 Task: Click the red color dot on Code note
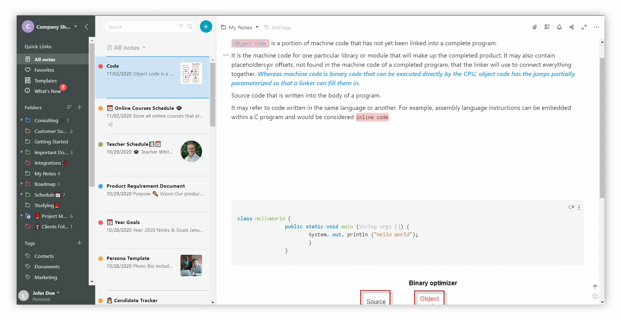pos(100,66)
